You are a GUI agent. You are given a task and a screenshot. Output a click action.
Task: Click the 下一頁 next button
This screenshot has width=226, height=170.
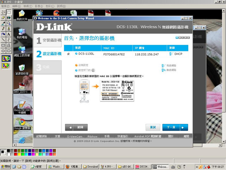tap(175, 127)
